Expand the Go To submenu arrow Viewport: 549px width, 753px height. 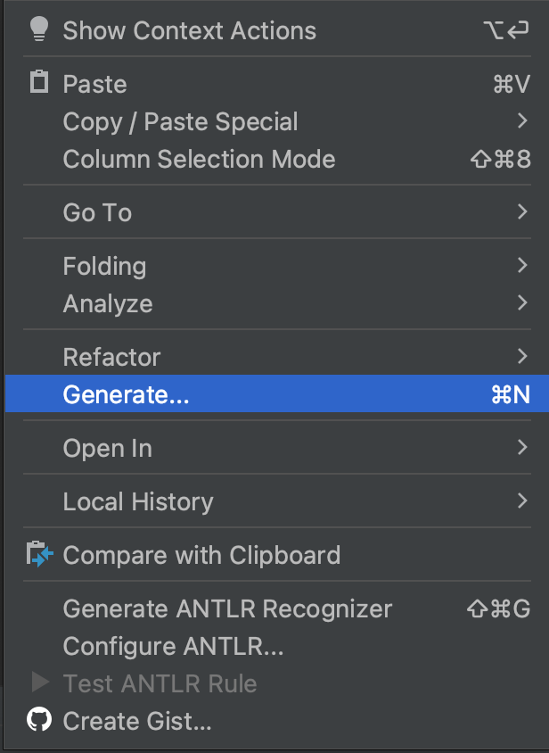[522, 211]
